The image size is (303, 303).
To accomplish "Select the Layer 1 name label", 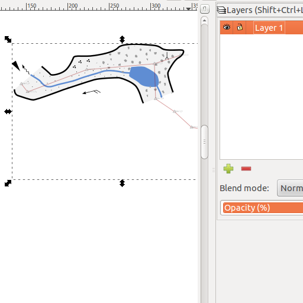I will coord(269,28).
